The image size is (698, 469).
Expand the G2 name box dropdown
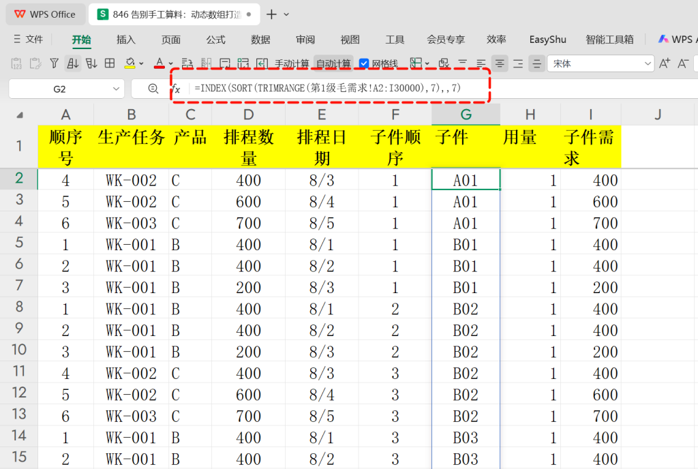116,89
